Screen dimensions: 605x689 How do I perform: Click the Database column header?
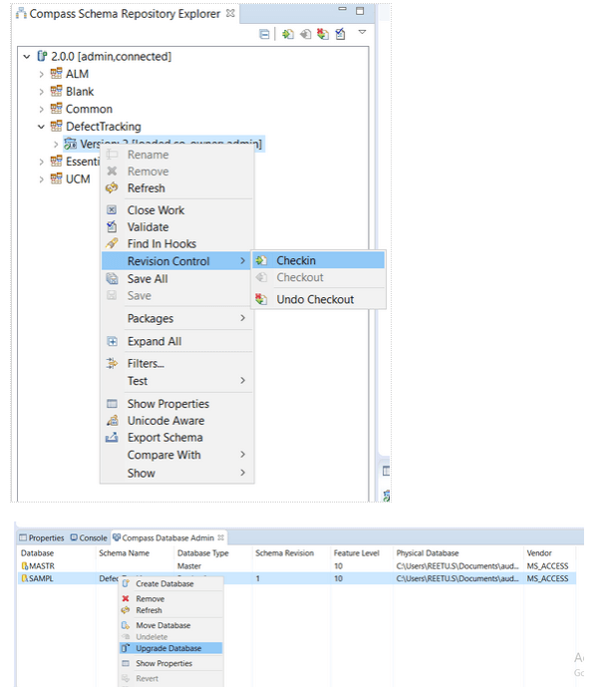56,553
